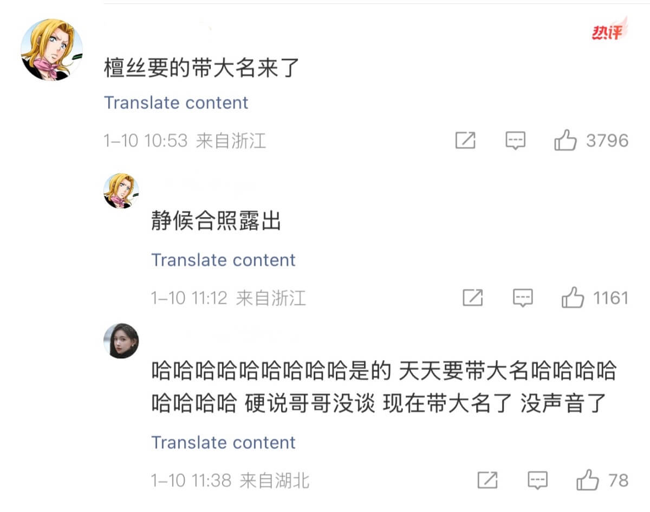Open small blonde anime avatar on second comment

coord(121,191)
